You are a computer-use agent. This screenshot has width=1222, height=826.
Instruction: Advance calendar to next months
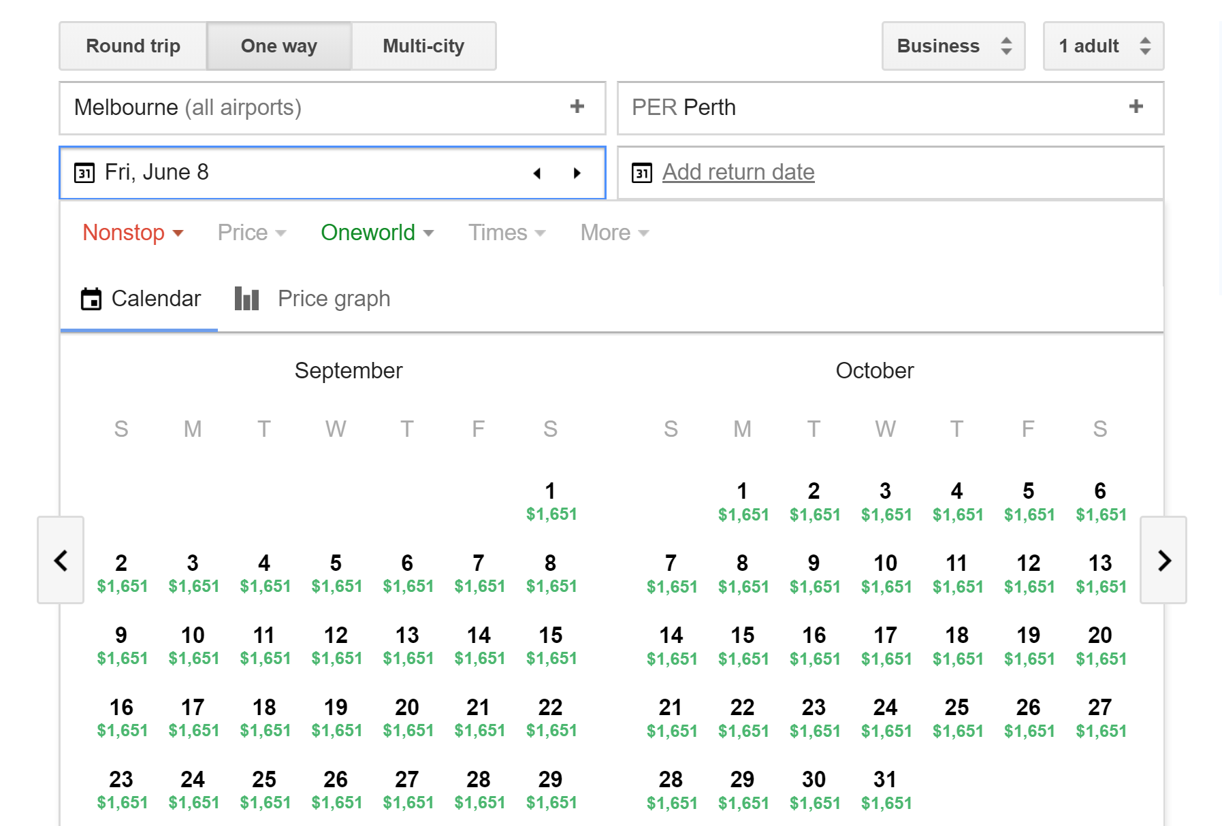pos(1163,560)
